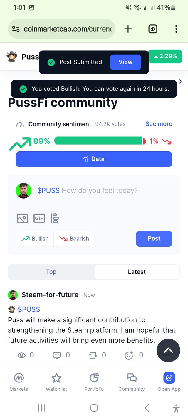Tap the repost icon on post
Viewport: 188px width, 419px height.
pos(93,355)
